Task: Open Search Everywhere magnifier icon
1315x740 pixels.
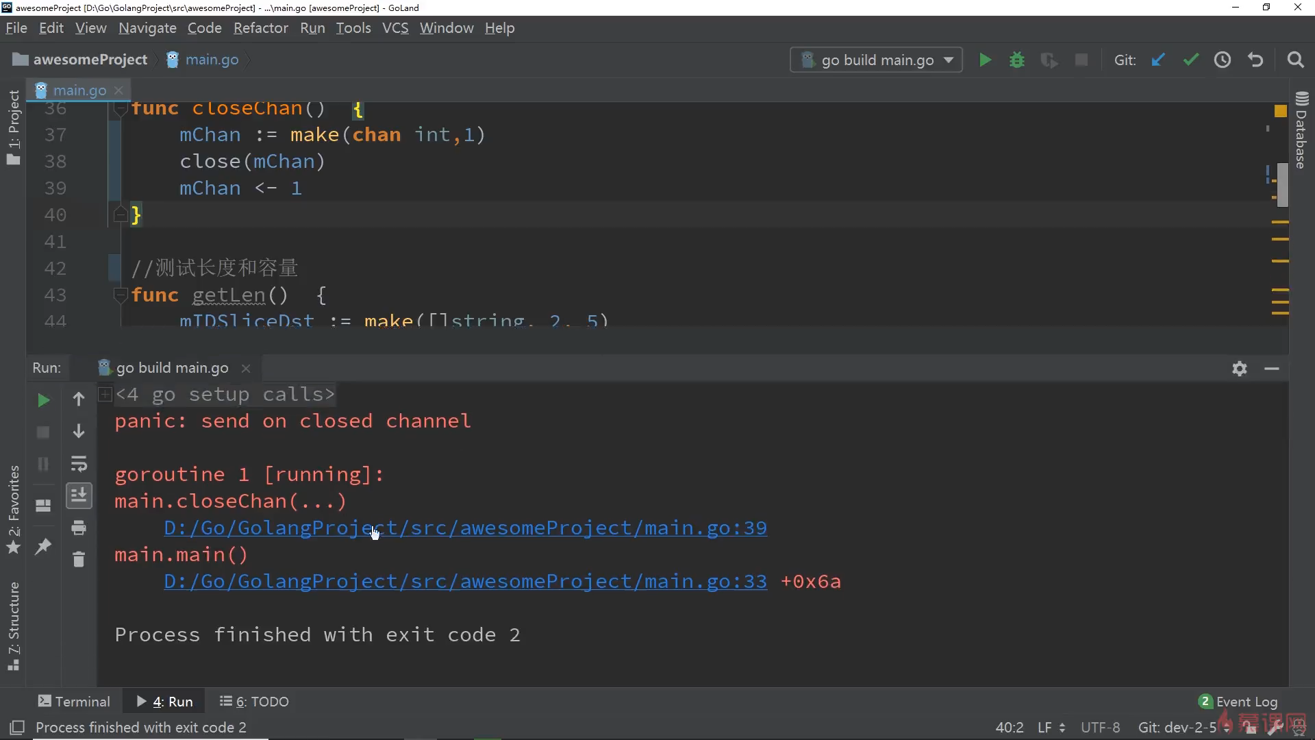Action: [x=1295, y=60]
